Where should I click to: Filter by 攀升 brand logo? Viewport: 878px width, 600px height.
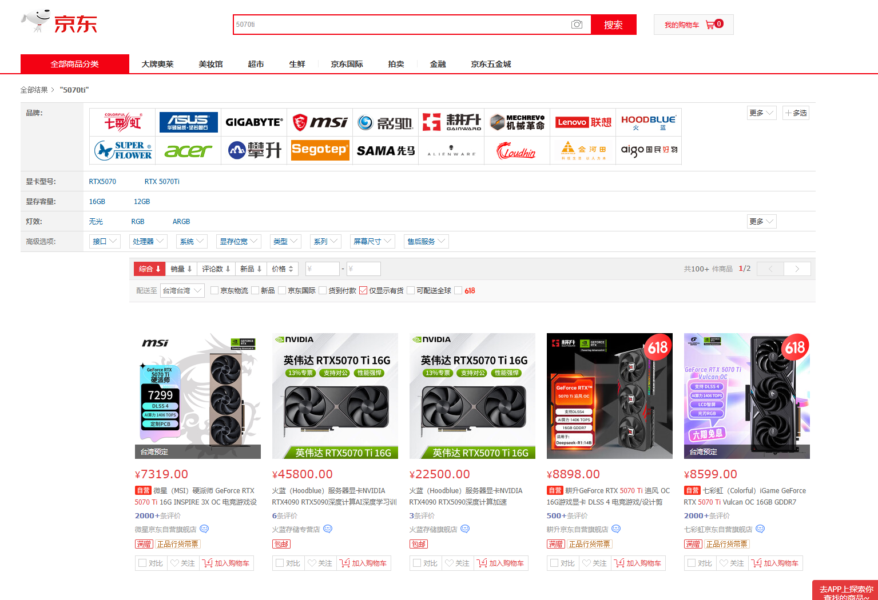[x=254, y=150]
